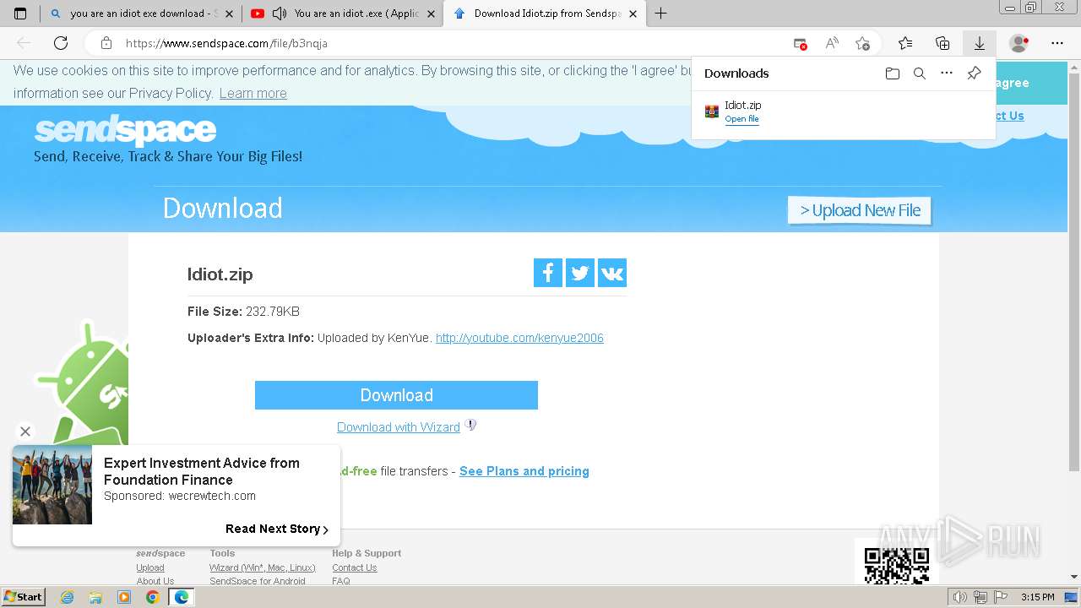The image size is (1081, 608).
Task: Mute the YouTube tab audio icon
Action: point(279,14)
